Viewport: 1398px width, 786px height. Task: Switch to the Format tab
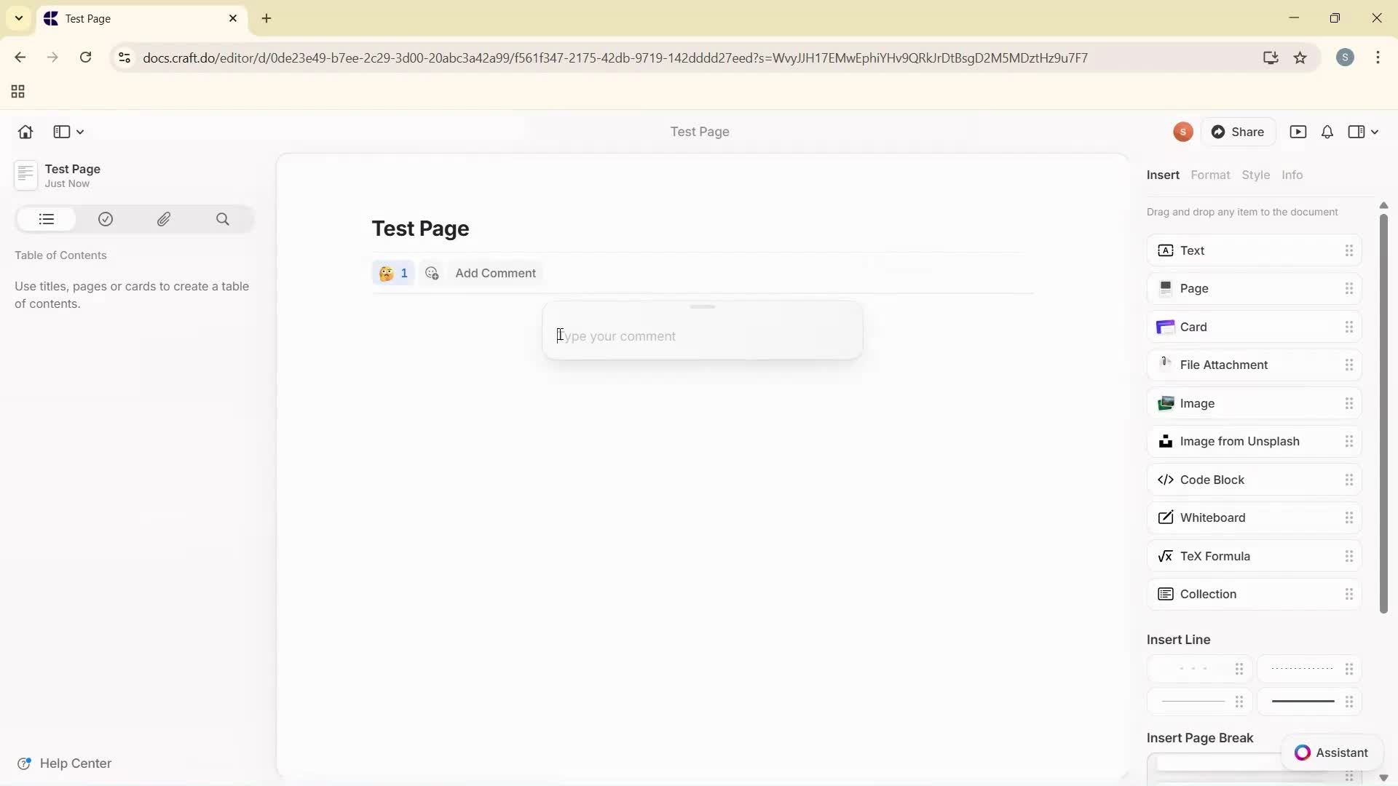(x=1210, y=175)
